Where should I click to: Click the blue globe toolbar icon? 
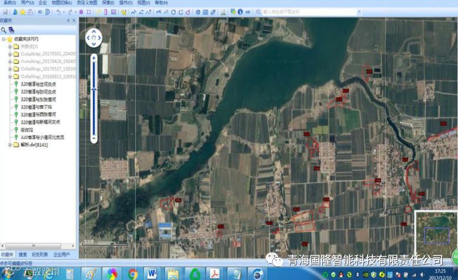[198, 12]
